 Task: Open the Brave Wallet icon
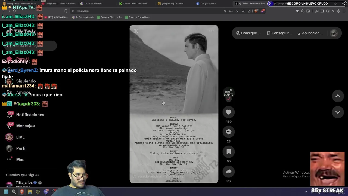pyautogui.click(x=328, y=11)
